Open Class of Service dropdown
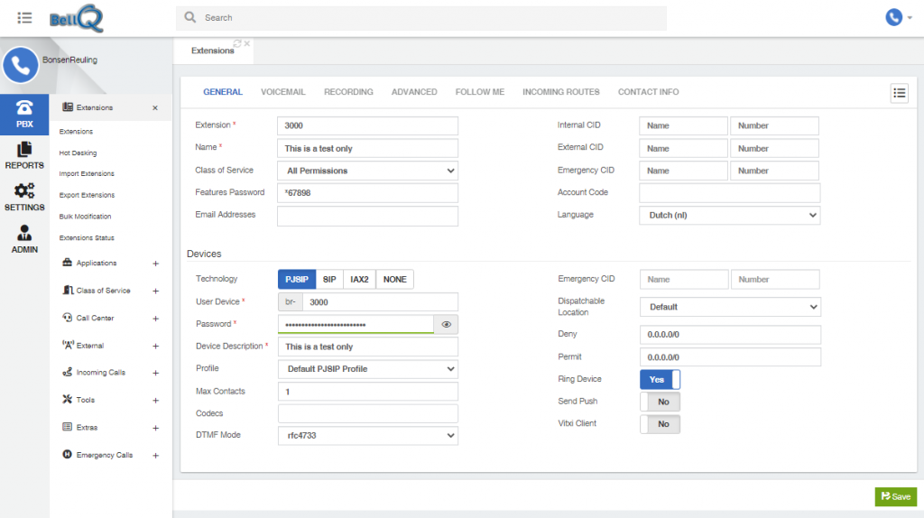This screenshot has width=924, height=518. tap(368, 171)
